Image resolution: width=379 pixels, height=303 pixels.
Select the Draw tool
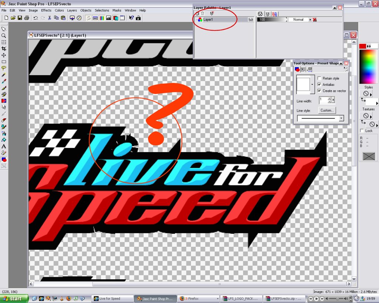tap(4, 153)
